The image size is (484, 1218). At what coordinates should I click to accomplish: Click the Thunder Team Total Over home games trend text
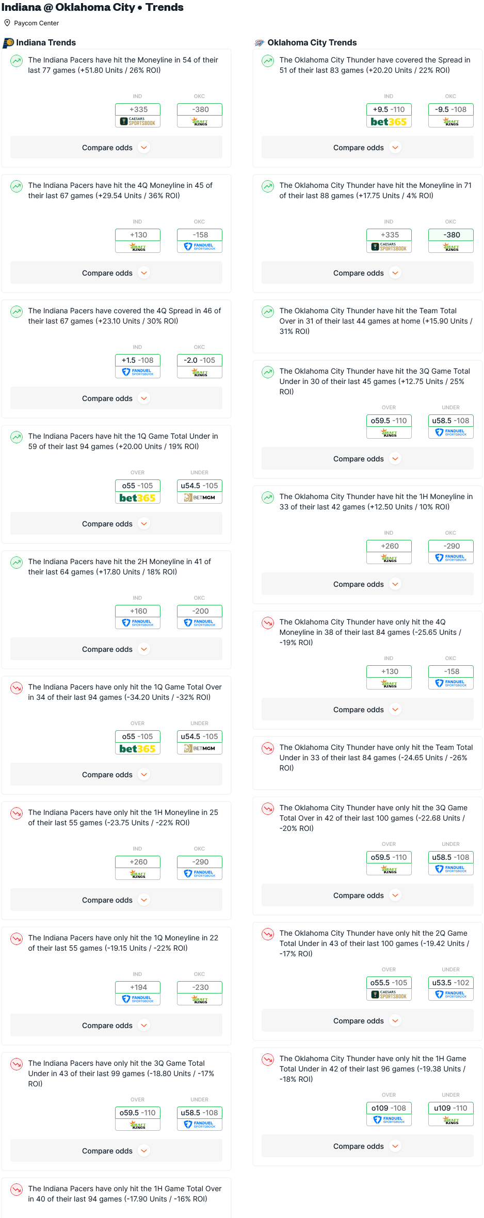(376, 321)
